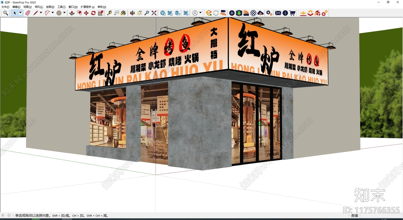This screenshot has height=220, width=403.
Task: Open the 文件(F) menu
Action: coord(5,7)
